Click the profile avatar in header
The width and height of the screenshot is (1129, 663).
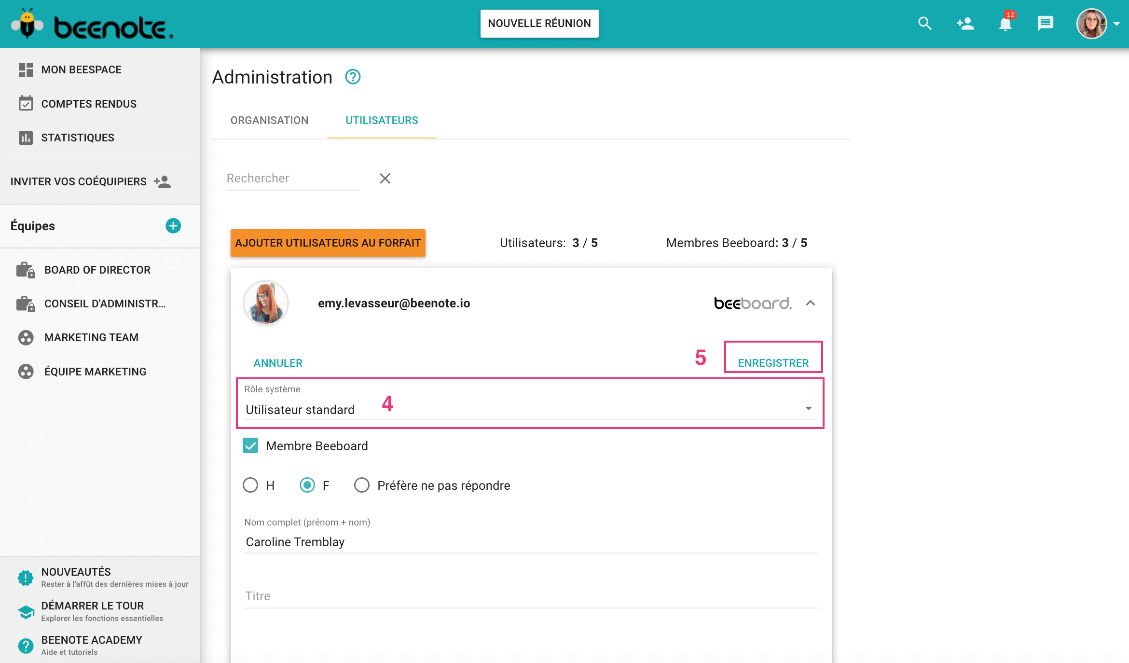tap(1092, 23)
